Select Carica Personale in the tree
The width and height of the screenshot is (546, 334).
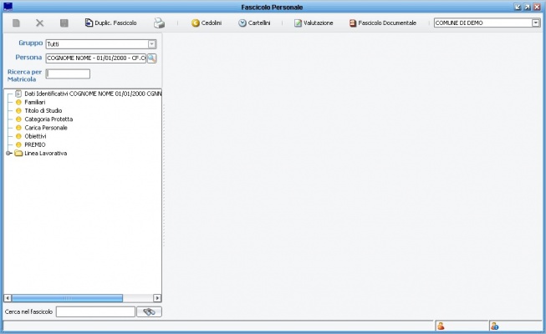coord(46,128)
